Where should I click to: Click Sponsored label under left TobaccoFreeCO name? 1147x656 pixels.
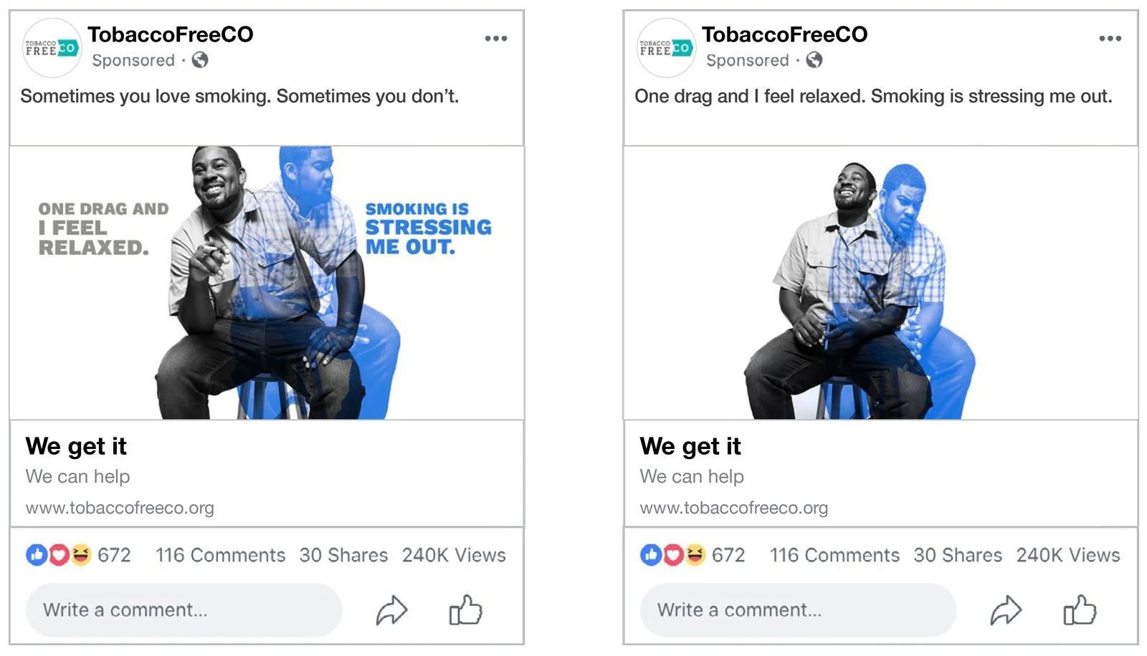tap(133, 61)
